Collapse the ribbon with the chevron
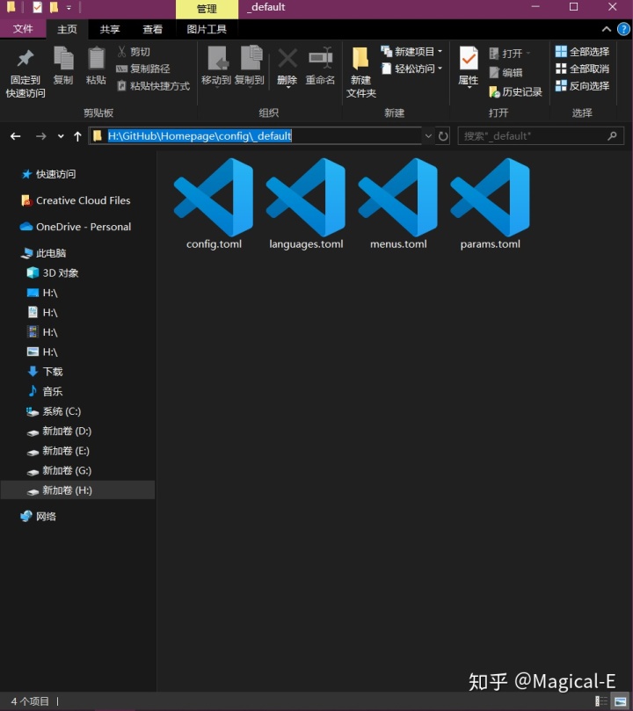The height and width of the screenshot is (711, 633). coord(607,29)
